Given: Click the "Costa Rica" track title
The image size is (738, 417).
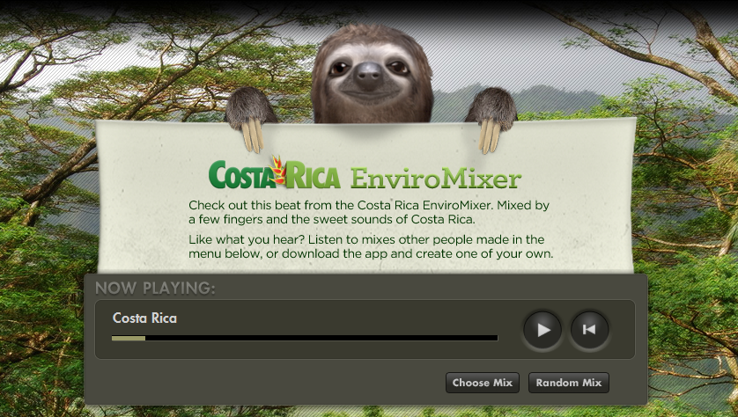Looking at the screenshot, I should [144, 318].
